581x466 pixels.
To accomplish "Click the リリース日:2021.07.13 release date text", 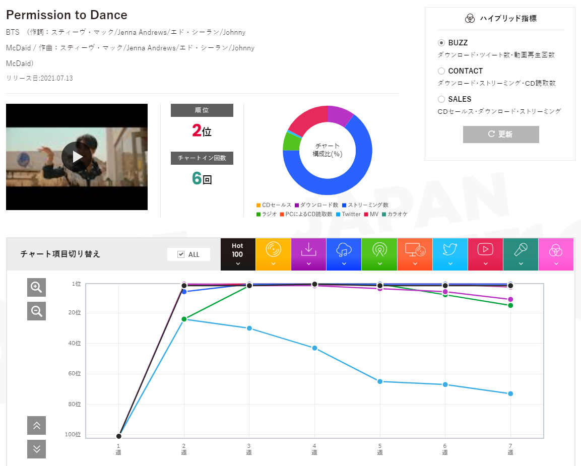I will (x=40, y=78).
